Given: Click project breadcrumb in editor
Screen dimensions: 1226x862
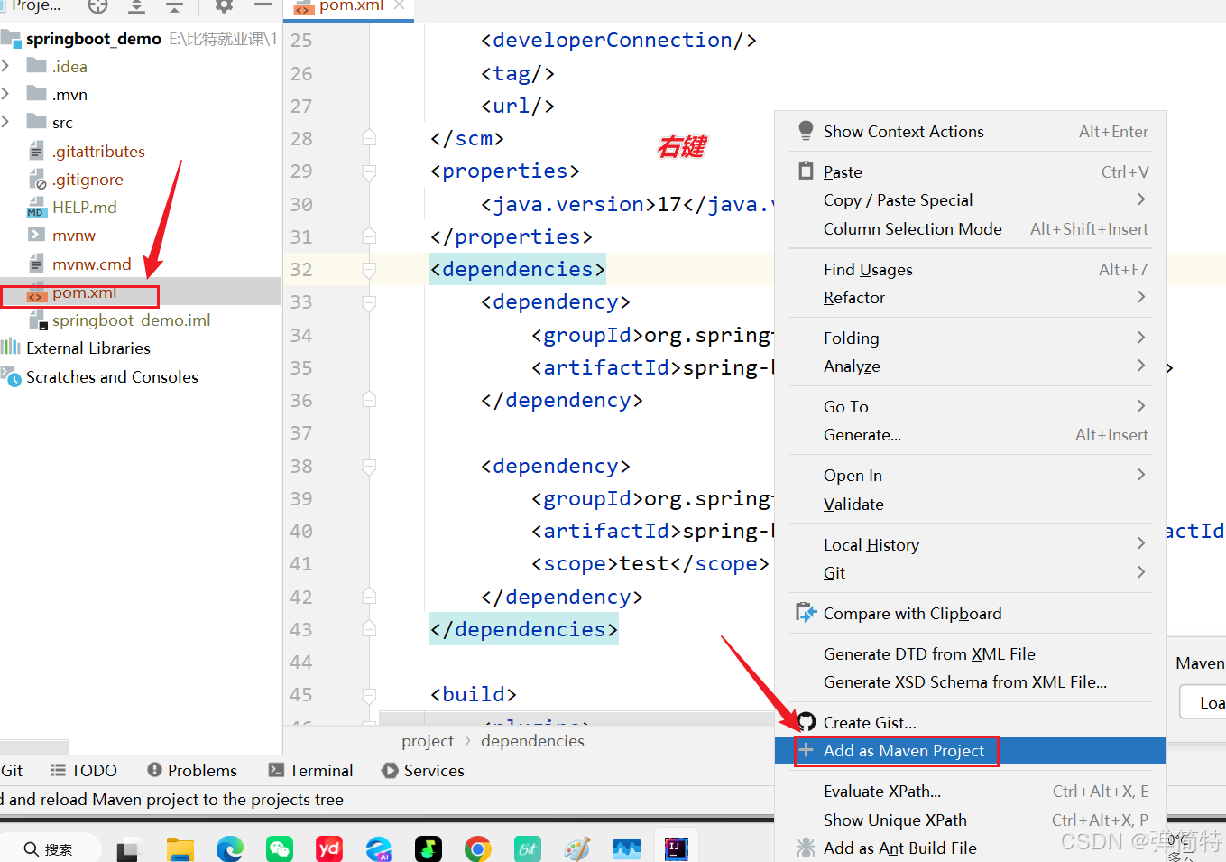Looking at the screenshot, I should [428, 740].
